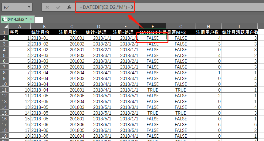The height and width of the screenshot is (141, 264).
Task: Close the 0414.xlsx workbook tab
Action: (31, 19)
